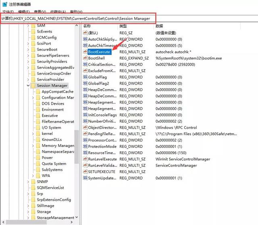
Task: Collapse the Session Manager tree node
Action: coord(28,86)
